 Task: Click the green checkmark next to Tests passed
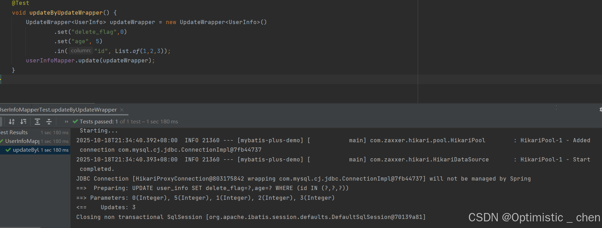click(75, 122)
